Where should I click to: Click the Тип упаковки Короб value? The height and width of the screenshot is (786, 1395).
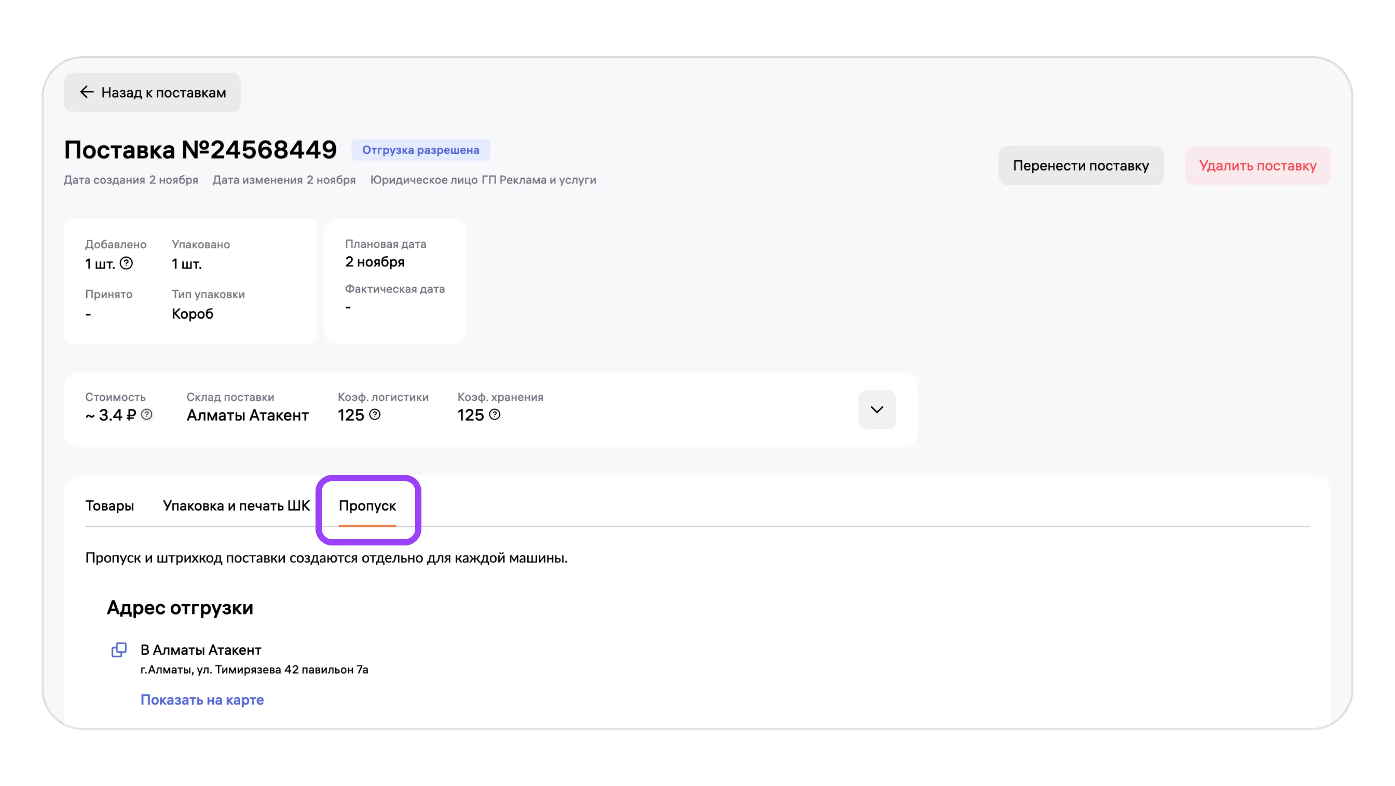(192, 314)
